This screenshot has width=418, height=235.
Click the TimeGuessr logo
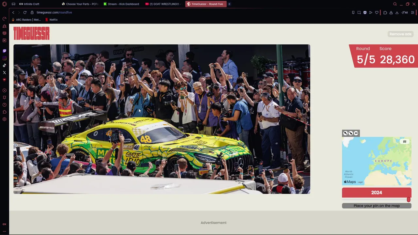31,33
